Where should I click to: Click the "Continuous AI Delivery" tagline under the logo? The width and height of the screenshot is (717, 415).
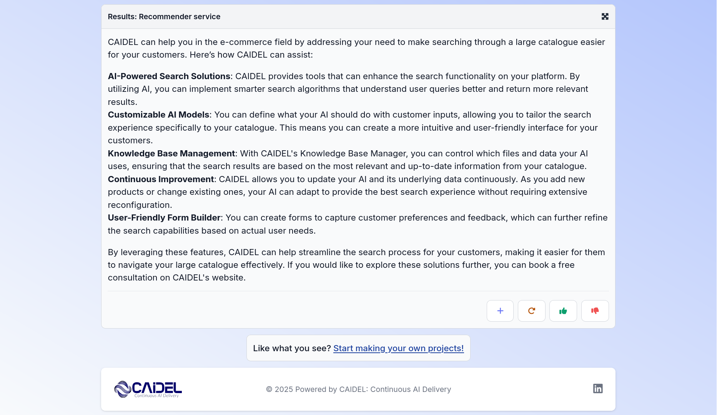point(156,396)
